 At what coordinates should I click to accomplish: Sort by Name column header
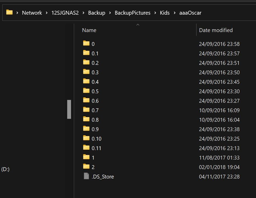pyautogui.click(x=89, y=30)
